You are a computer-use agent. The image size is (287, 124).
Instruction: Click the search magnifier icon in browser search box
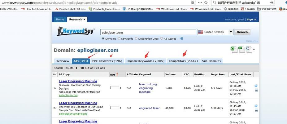[x=215, y=2]
